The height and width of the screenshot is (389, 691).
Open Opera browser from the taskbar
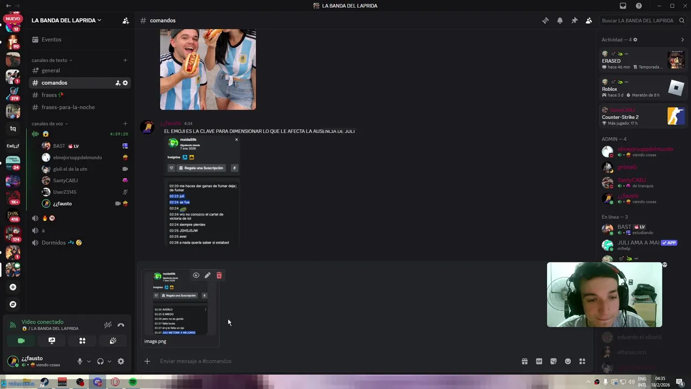(115, 382)
